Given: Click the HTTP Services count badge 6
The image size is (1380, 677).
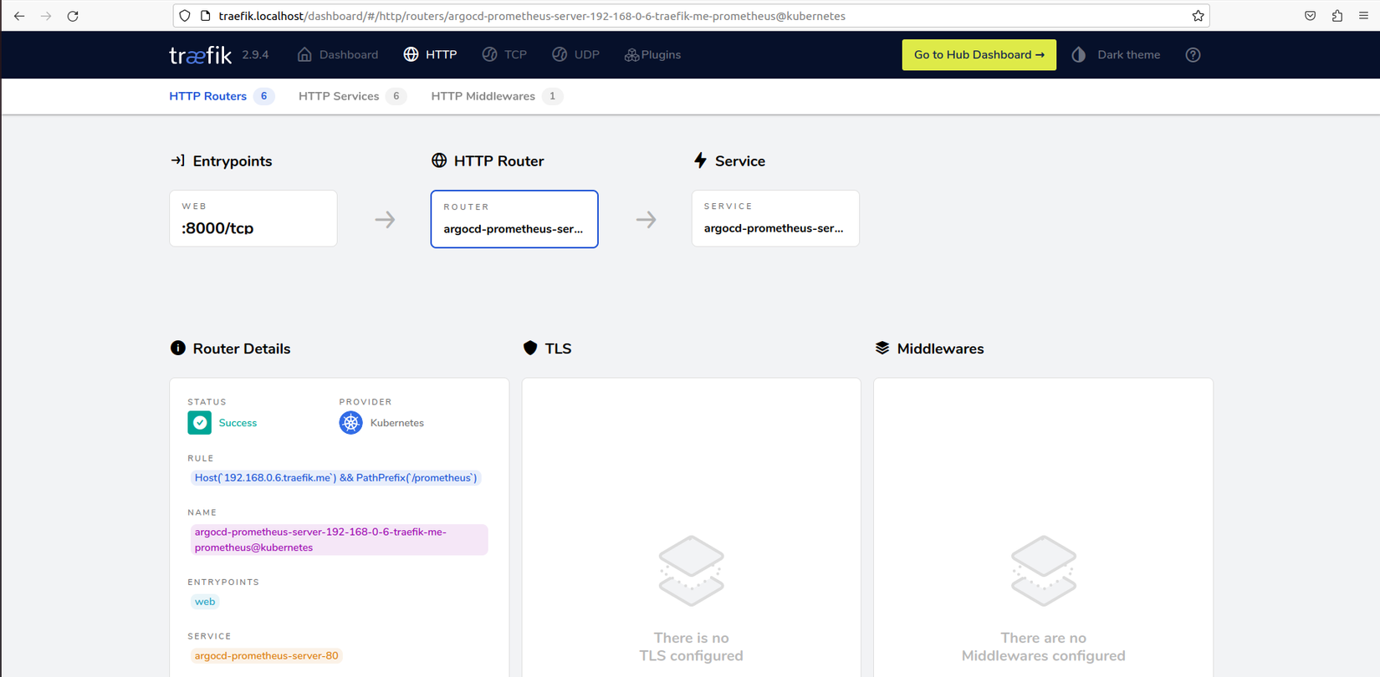Looking at the screenshot, I should (396, 96).
